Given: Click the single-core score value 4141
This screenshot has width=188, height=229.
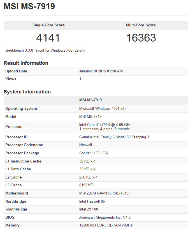Looking at the screenshot, I should (x=48, y=38).
